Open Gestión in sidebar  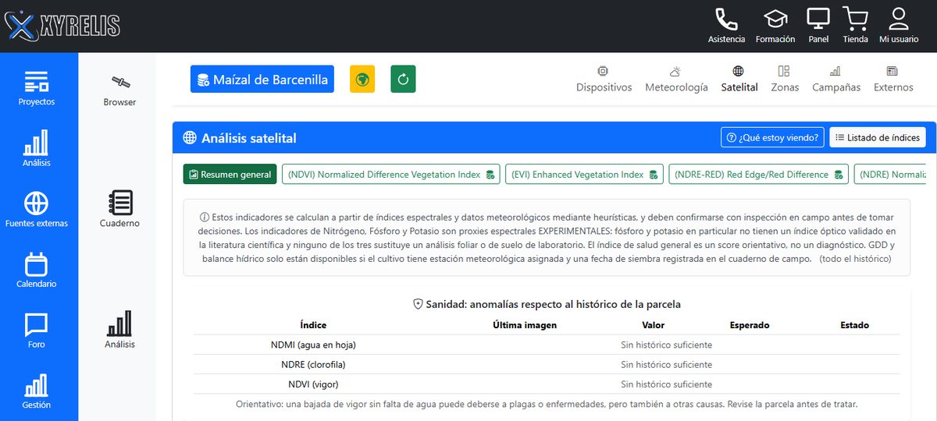(x=37, y=391)
